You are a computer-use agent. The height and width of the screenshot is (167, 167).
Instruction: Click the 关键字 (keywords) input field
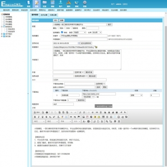click(x=84, y=36)
